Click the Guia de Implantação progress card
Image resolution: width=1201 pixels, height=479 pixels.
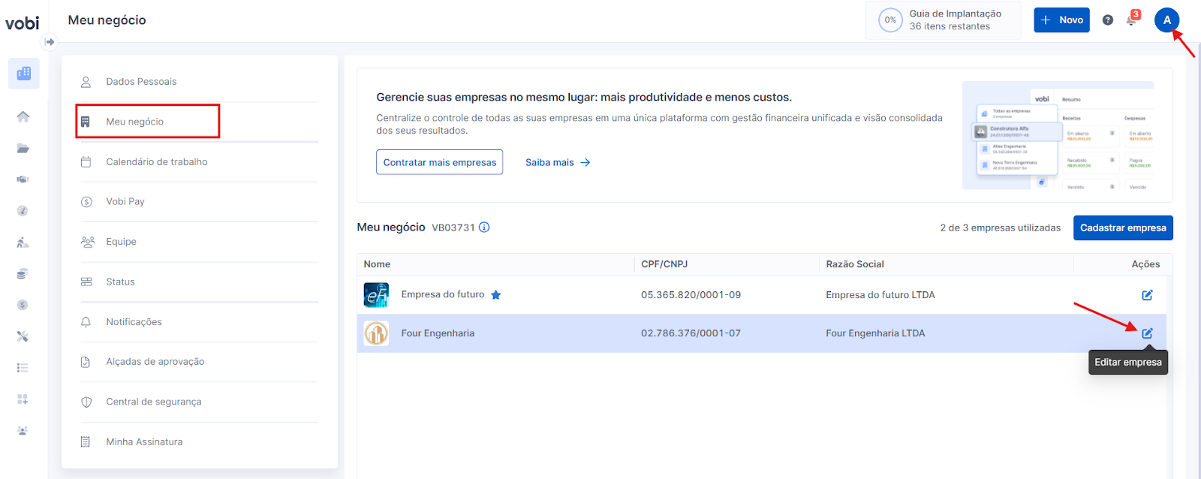(x=943, y=20)
